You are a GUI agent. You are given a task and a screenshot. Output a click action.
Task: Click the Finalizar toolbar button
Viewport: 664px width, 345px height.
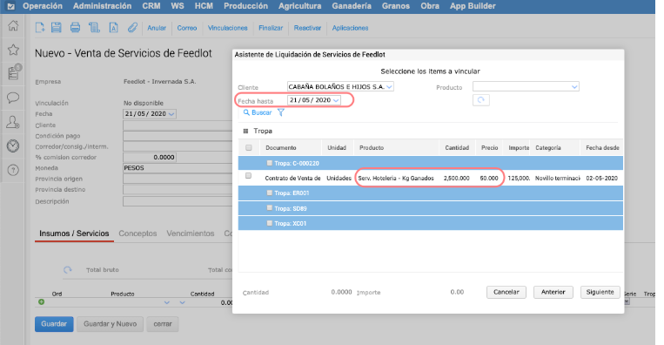(271, 28)
